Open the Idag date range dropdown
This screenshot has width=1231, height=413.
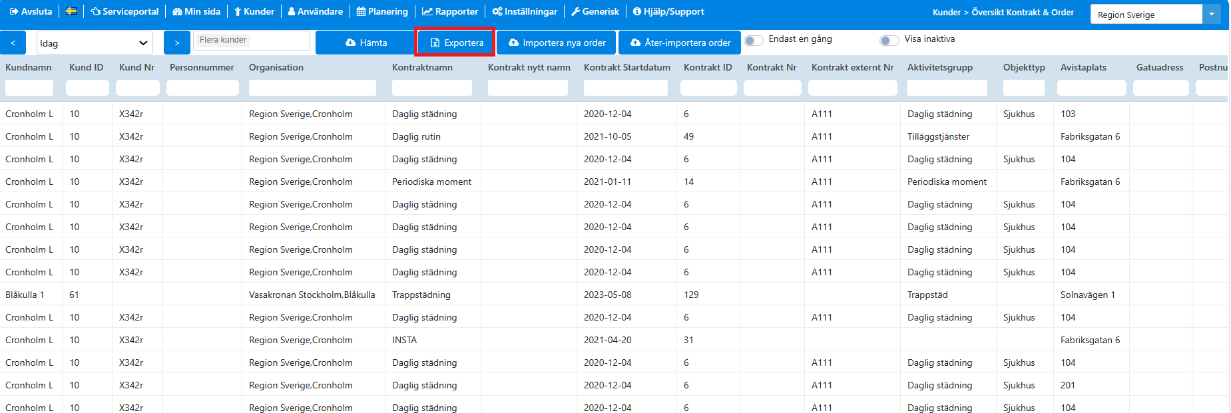click(95, 43)
